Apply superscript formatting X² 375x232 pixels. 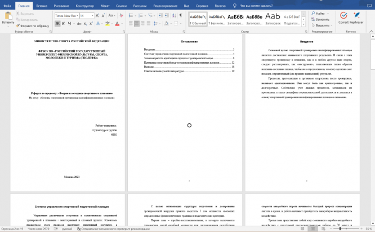click(91, 24)
